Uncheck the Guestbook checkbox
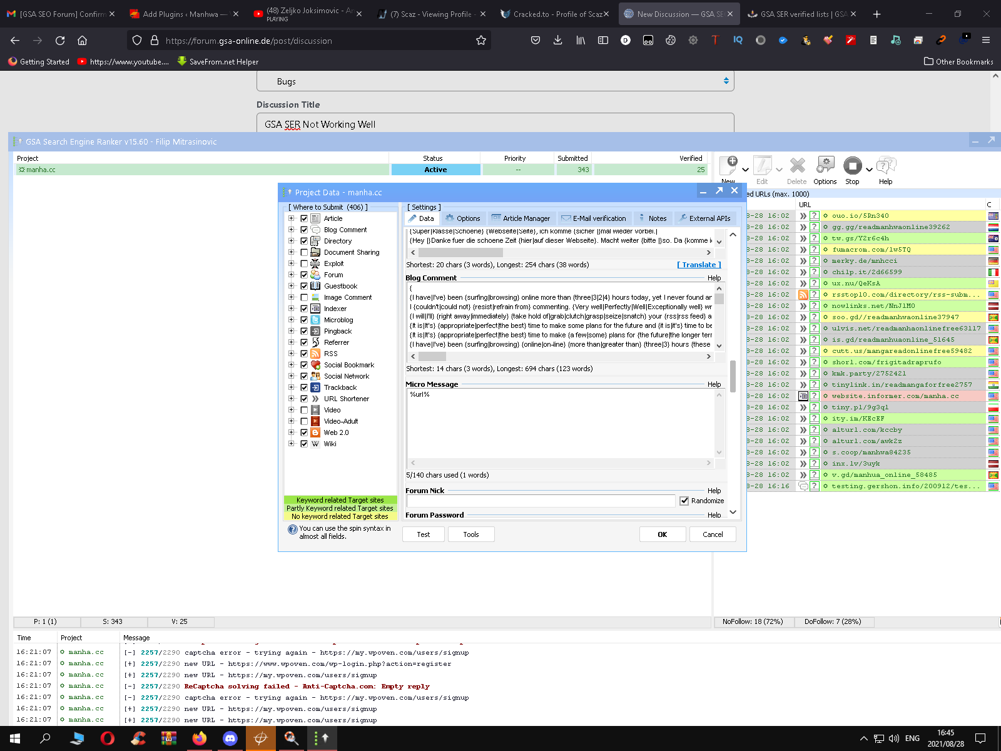Screen dimensions: 1001x751 click(304, 286)
